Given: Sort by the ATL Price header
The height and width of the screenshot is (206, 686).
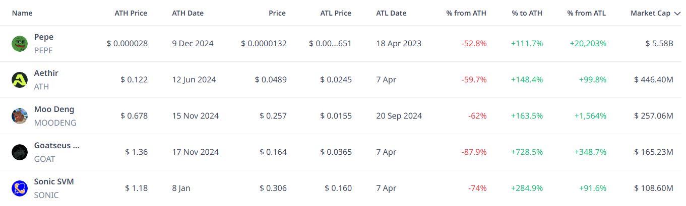Looking at the screenshot, I should click(336, 13).
